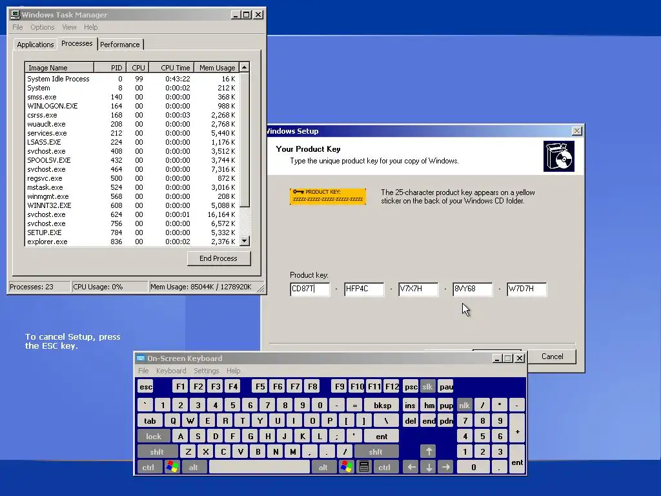Open Task Manager View menu
661x496 pixels.
[x=69, y=27]
